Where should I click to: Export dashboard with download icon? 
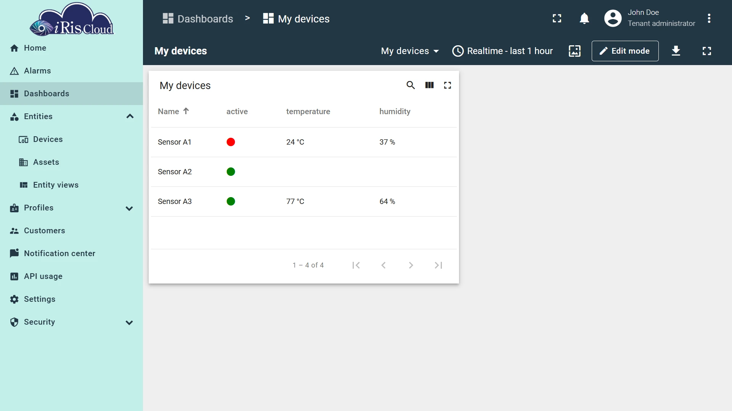[x=676, y=51]
